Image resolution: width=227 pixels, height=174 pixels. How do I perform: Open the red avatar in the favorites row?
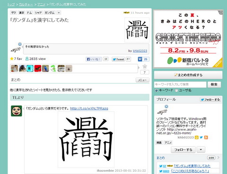(x=38, y=68)
